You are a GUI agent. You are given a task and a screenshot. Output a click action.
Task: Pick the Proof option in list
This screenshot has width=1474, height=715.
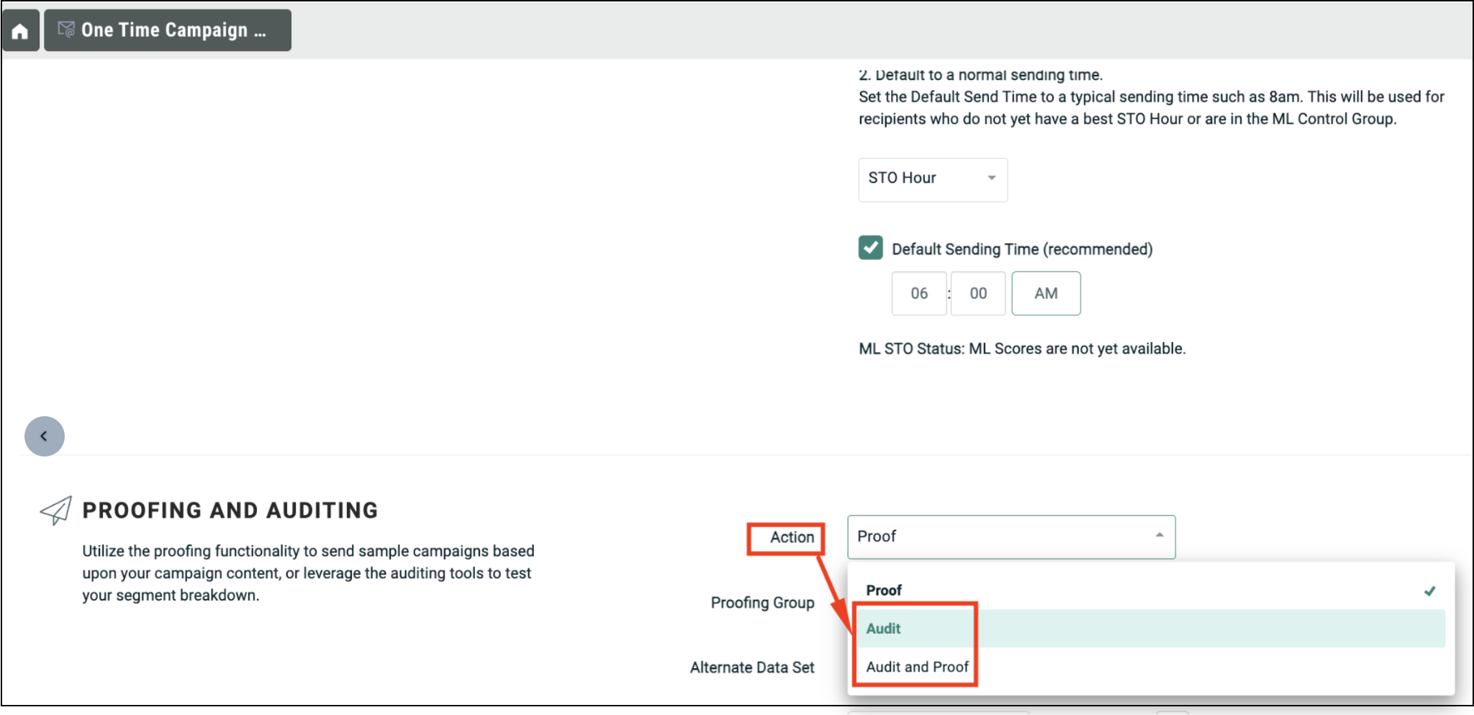(x=884, y=590)
